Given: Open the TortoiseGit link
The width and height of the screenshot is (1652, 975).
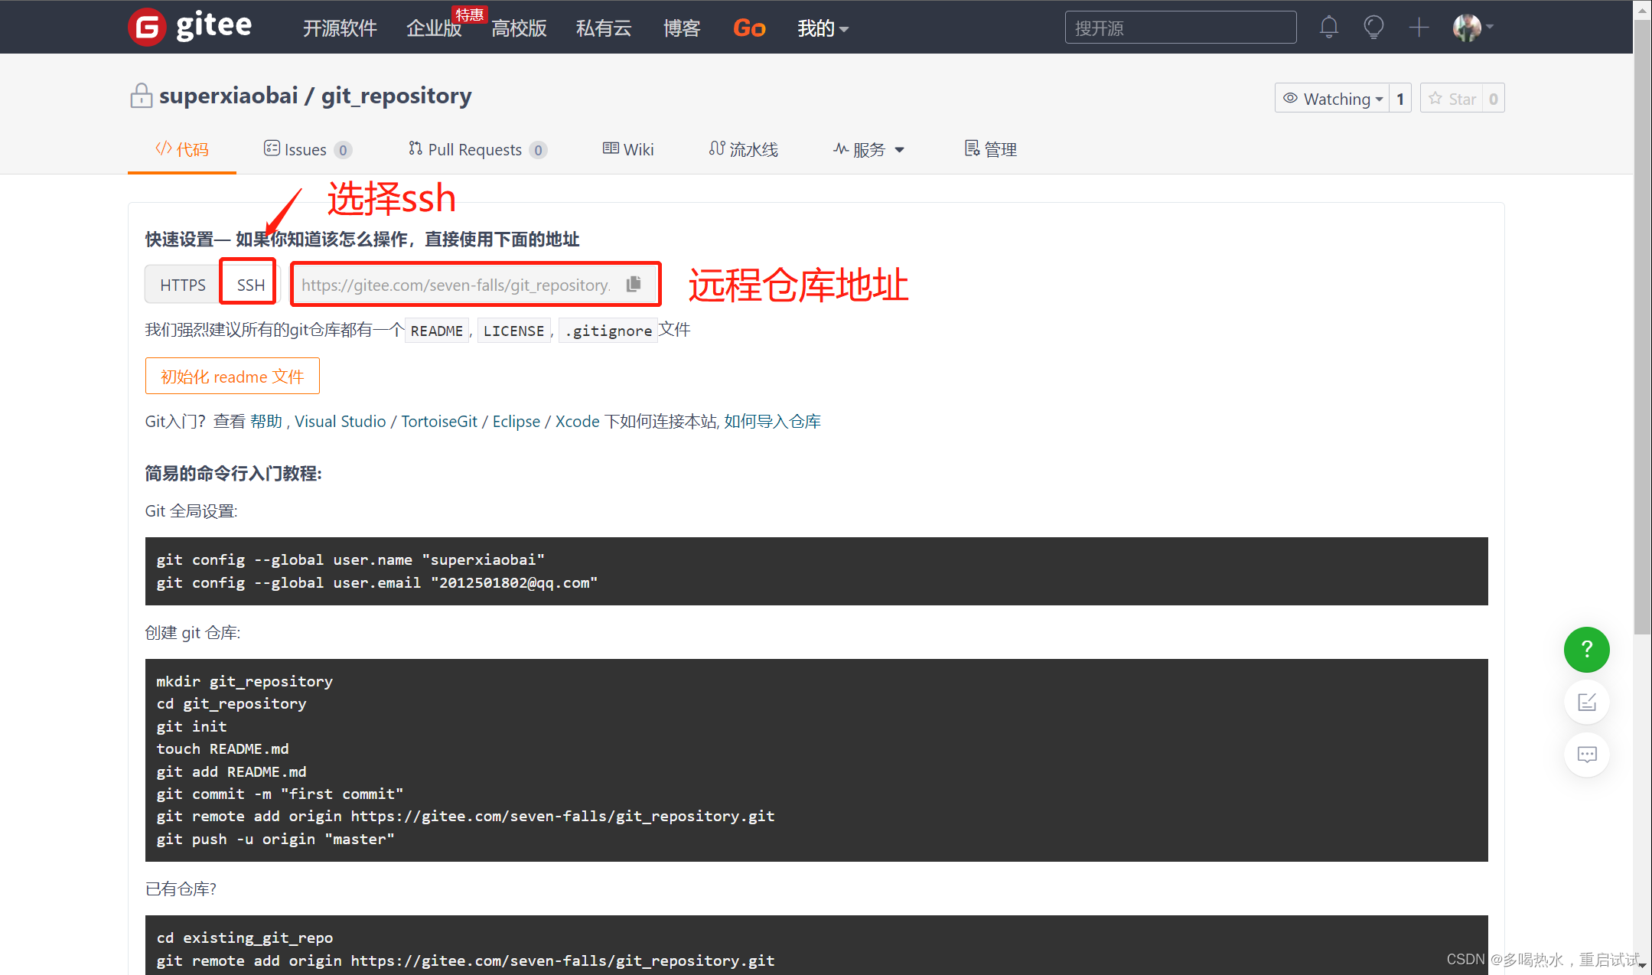Looking at the screenshot, I should click(439, 422).
